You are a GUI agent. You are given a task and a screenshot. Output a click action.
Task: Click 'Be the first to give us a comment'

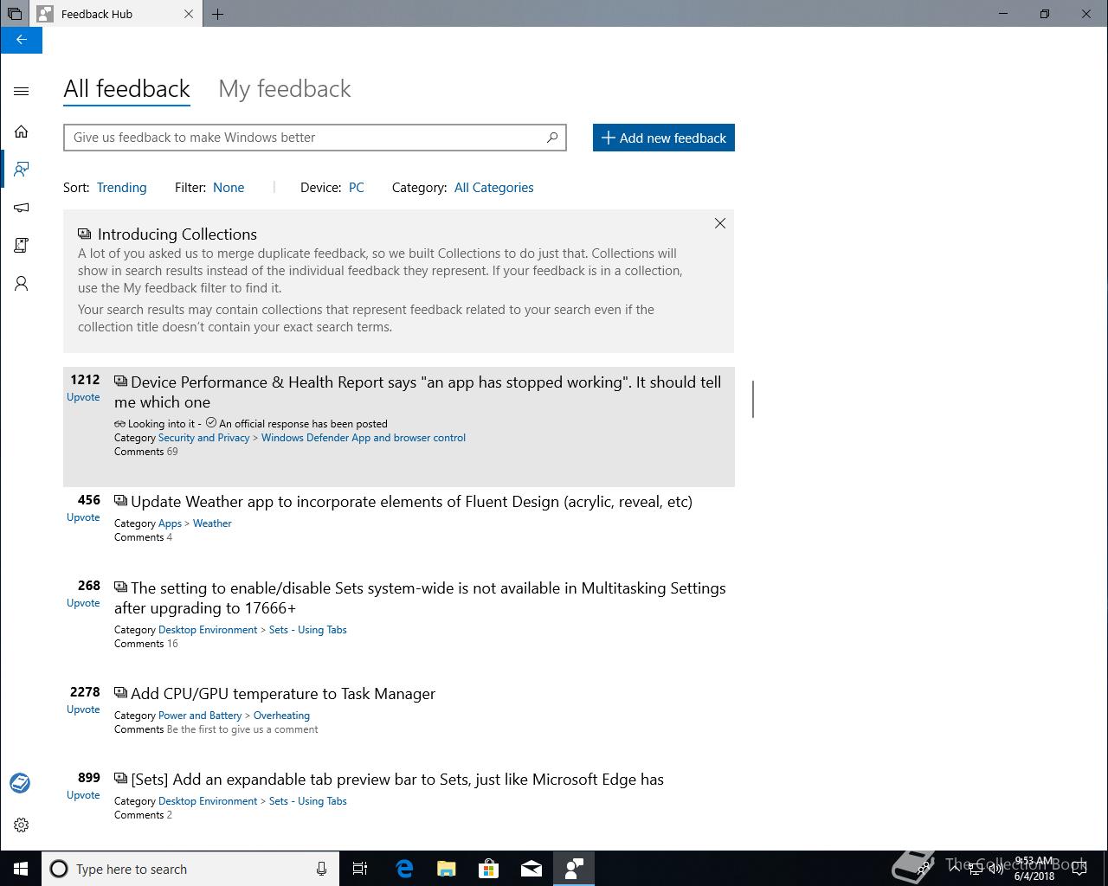(242, 729)
